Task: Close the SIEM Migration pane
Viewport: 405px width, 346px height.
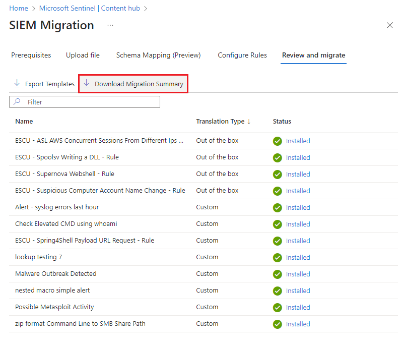Action: [389, 25]
